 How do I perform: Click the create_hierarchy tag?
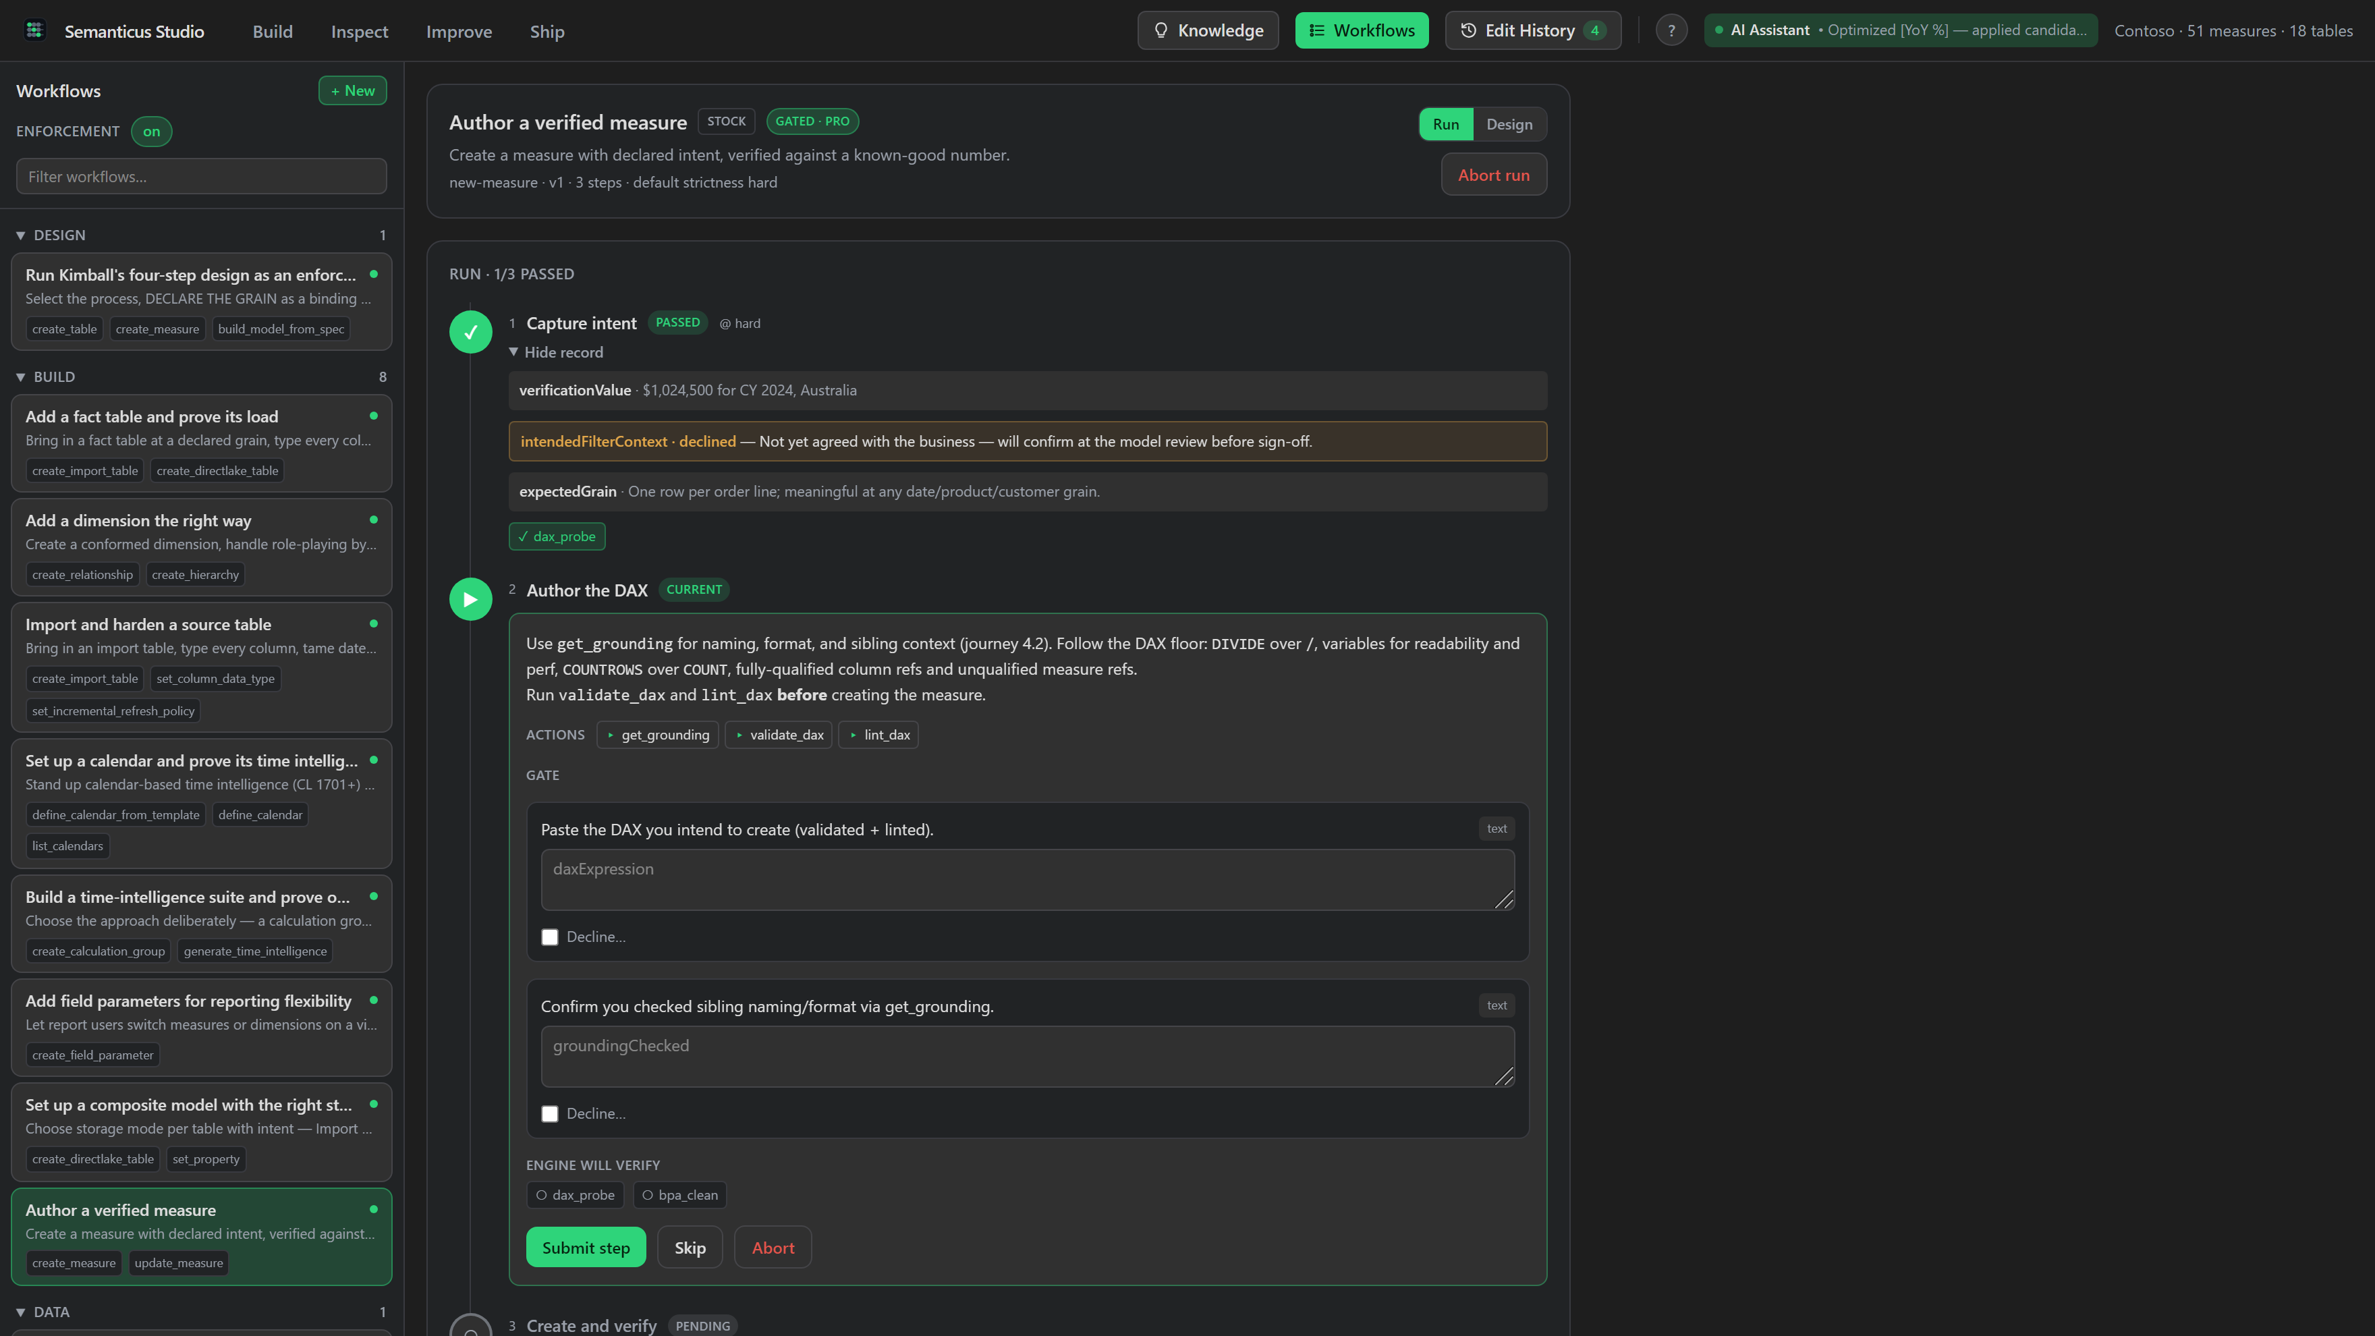coord(196,574)
